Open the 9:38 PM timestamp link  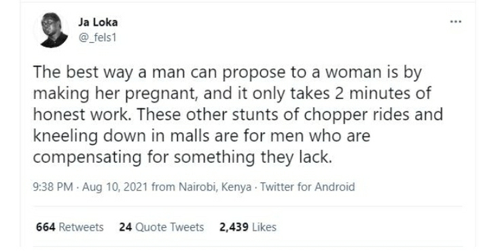53,187
